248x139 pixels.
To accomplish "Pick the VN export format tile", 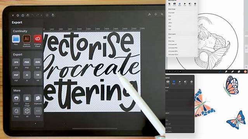I will [x=38, y=75].
